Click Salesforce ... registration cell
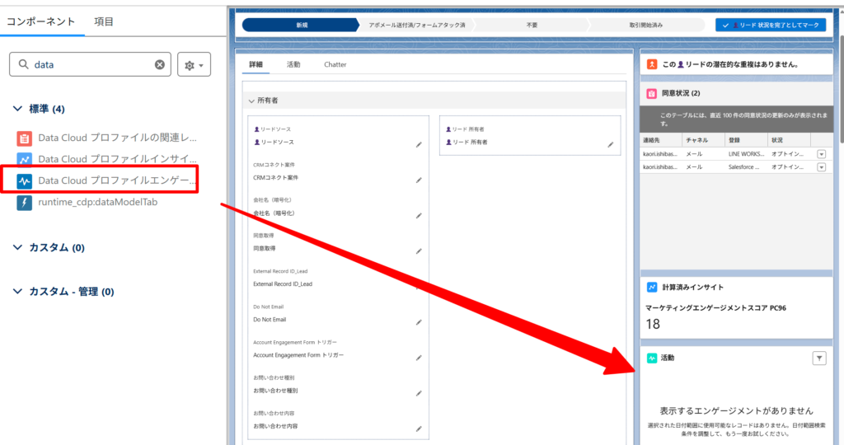The image size is (844, 445). click(744, 167)
